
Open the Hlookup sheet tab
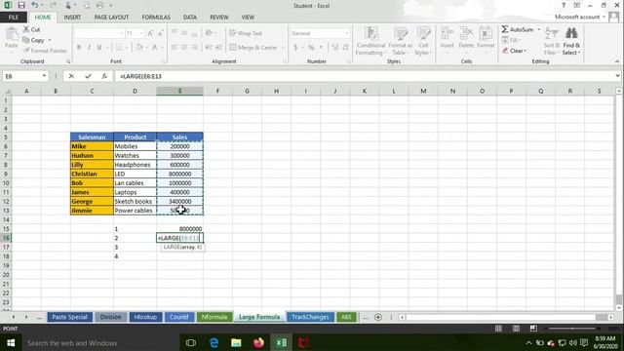click(x=145, y=317)
